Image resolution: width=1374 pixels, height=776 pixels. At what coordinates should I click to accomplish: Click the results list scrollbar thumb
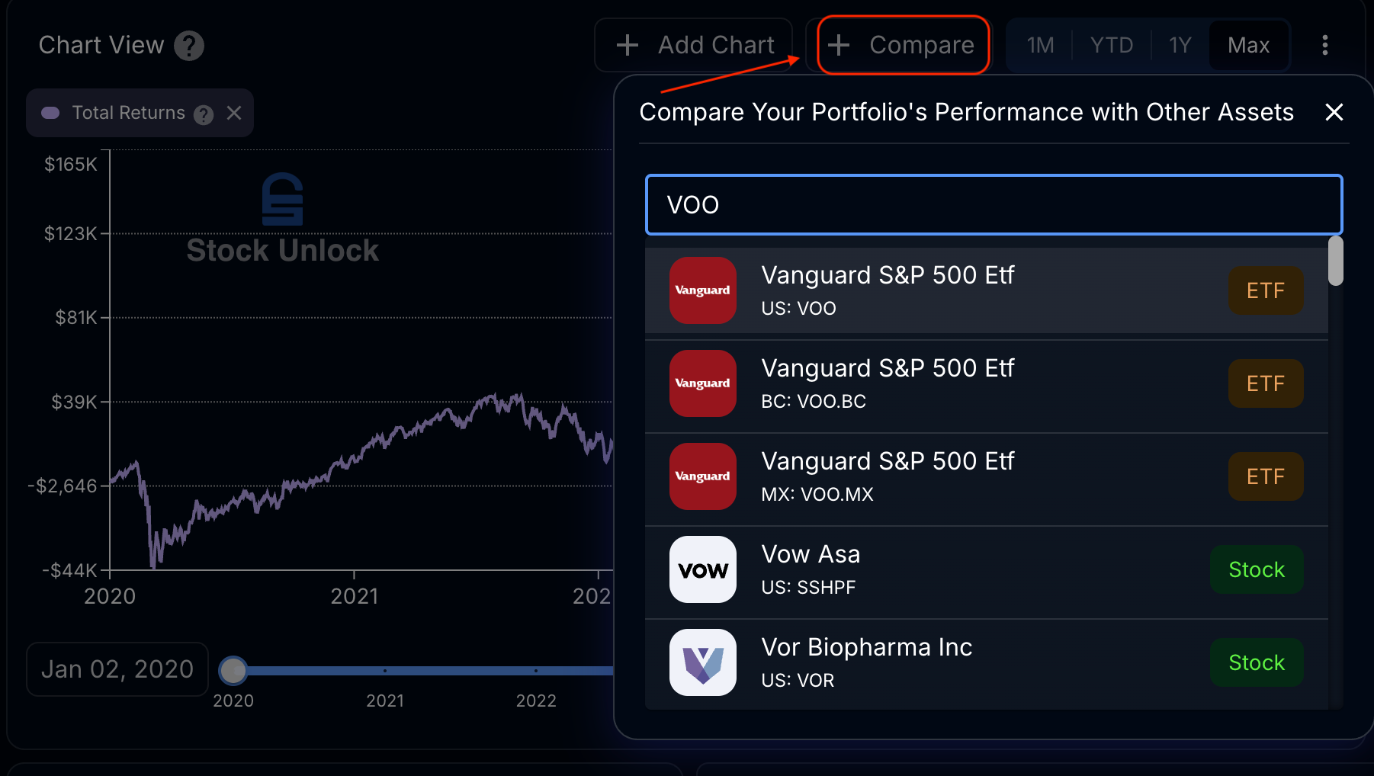[1335, 261]
